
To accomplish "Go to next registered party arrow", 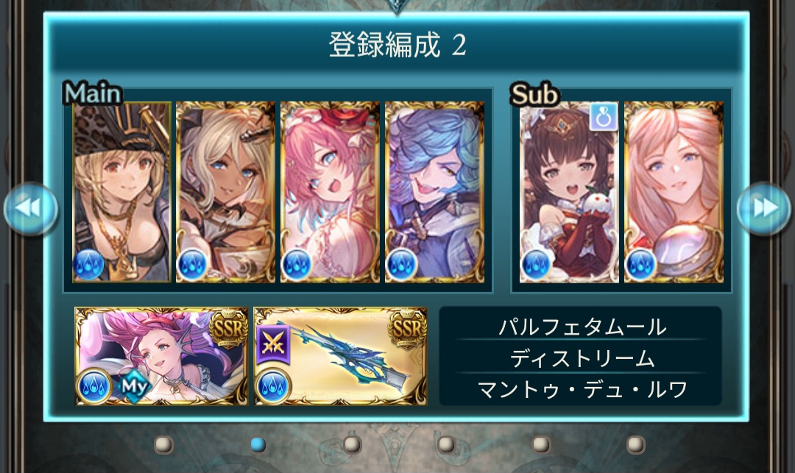I will [x=764, y=208].
